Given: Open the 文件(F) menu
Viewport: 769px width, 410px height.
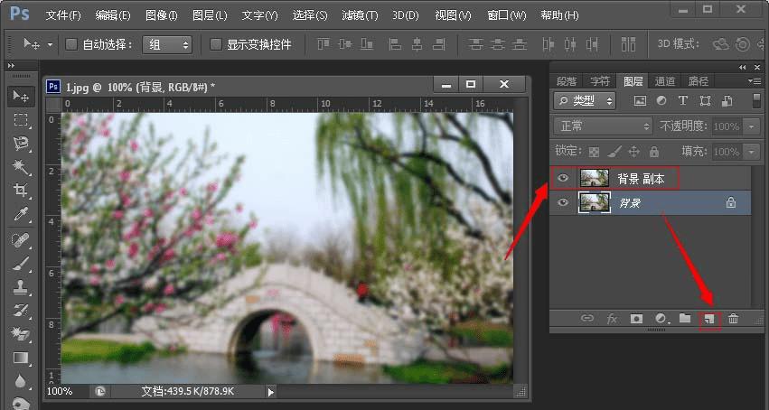Looking at the screenshot, I should (63, 15).
